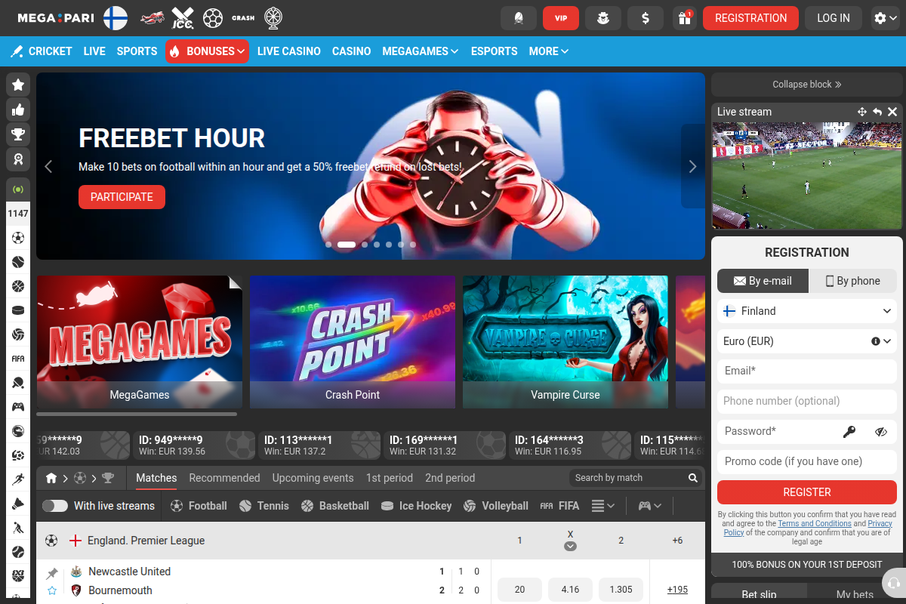This screenshot has width=906, height=604.
Task: Select badminton shuttlecock icon in sidebar
Action: click(18, 504)
